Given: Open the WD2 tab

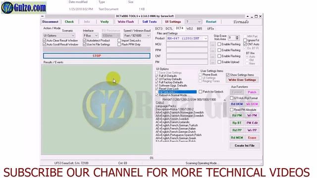Looking at the screenshot, I should [189, 29].
